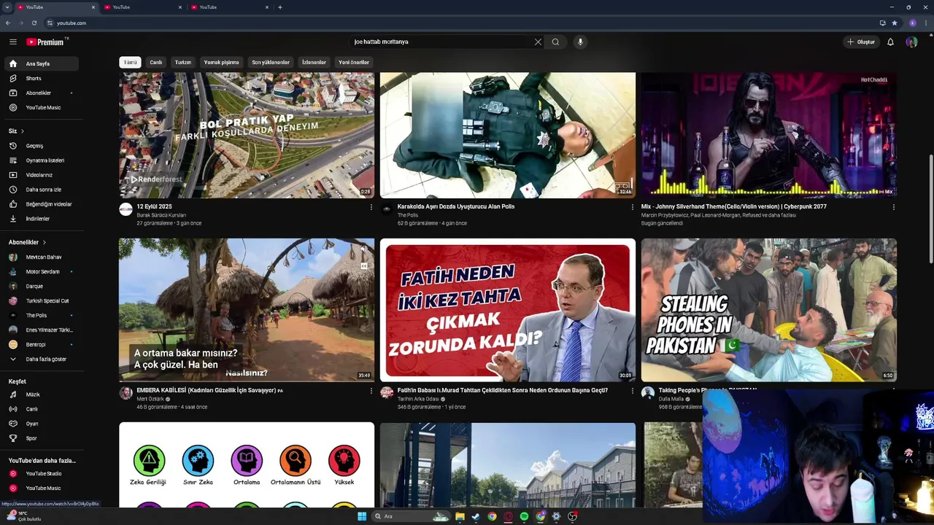
Task: Clear the search box text
Action: click(x=538, y=42)
